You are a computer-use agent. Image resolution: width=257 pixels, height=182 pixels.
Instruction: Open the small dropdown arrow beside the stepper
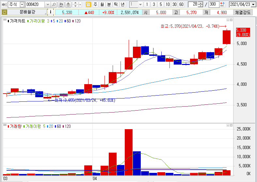80,5
